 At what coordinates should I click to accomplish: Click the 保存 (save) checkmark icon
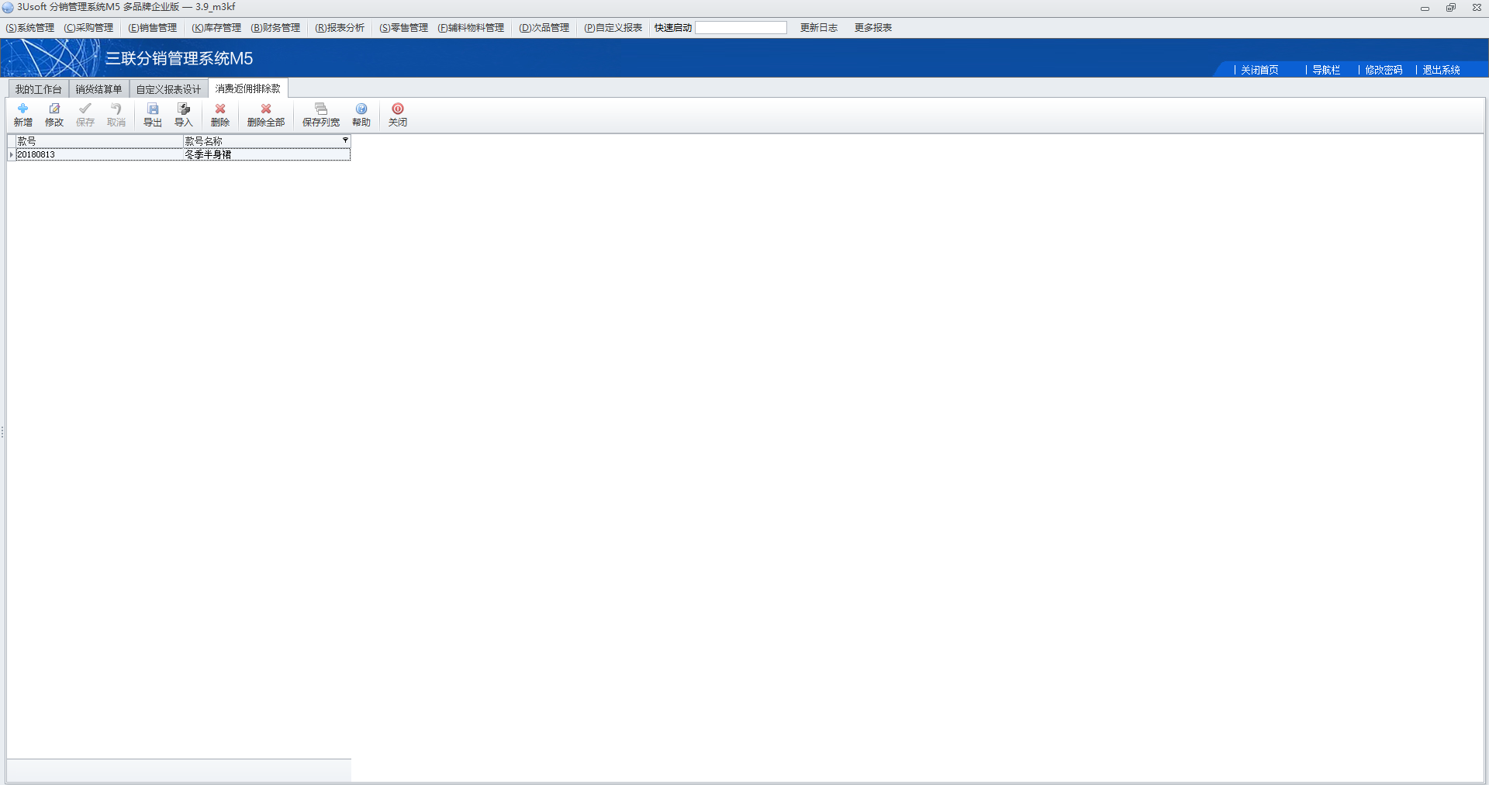tap(85, 115)
